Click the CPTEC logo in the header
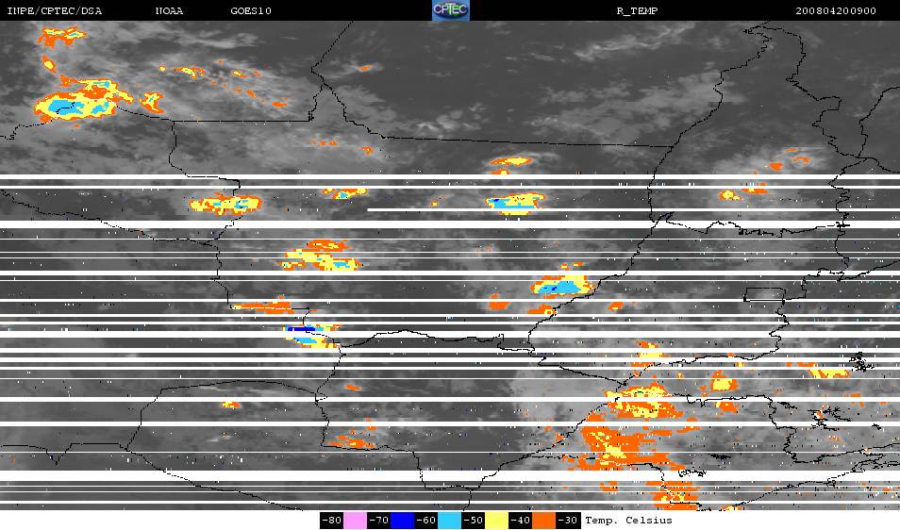The width and height of the screenshot is (900, 530). click(451, 10)
